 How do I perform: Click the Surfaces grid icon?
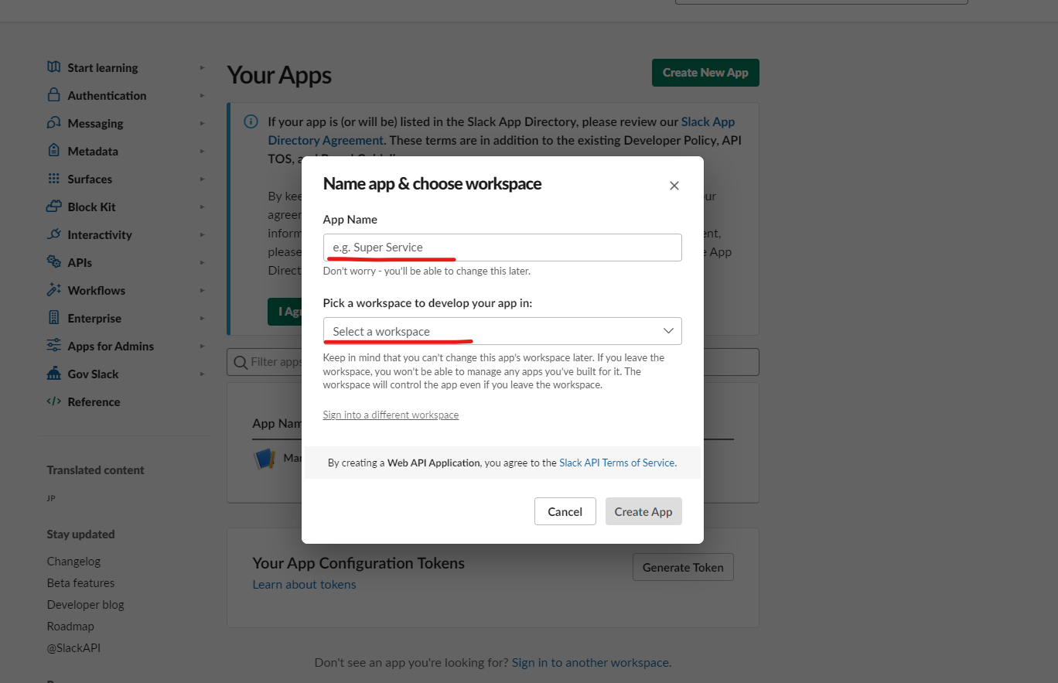[53, 179]
